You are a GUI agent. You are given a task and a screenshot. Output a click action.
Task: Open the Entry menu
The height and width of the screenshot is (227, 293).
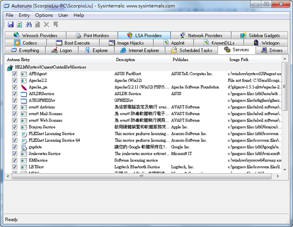24,15
